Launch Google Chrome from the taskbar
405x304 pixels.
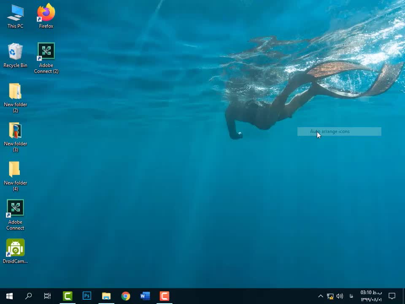126,296
